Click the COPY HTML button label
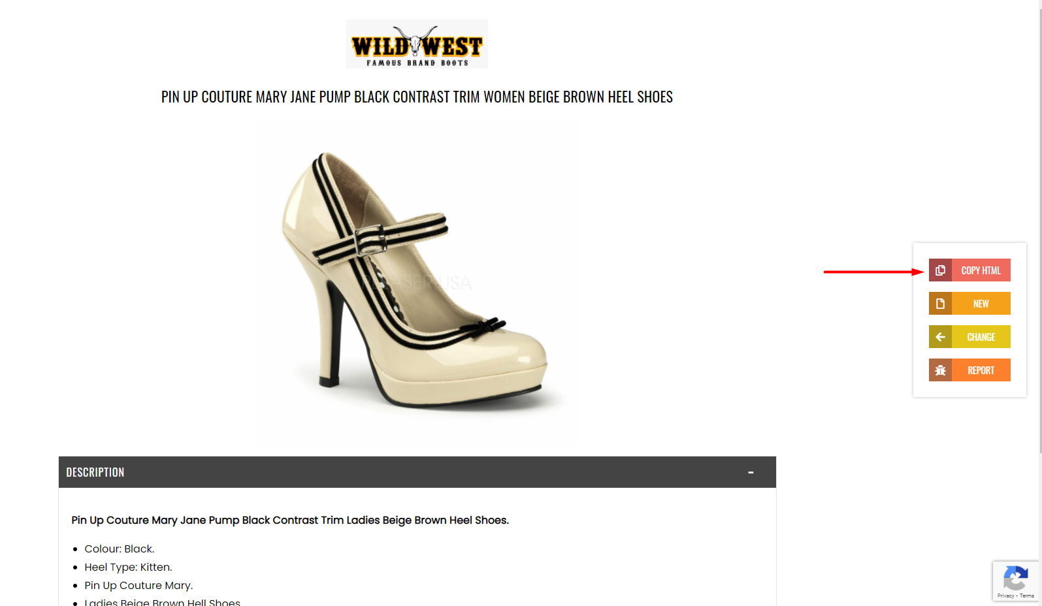 pos(981,270)
